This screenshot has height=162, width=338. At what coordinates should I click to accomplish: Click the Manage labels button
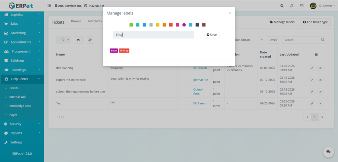click(x=282, y=22)
